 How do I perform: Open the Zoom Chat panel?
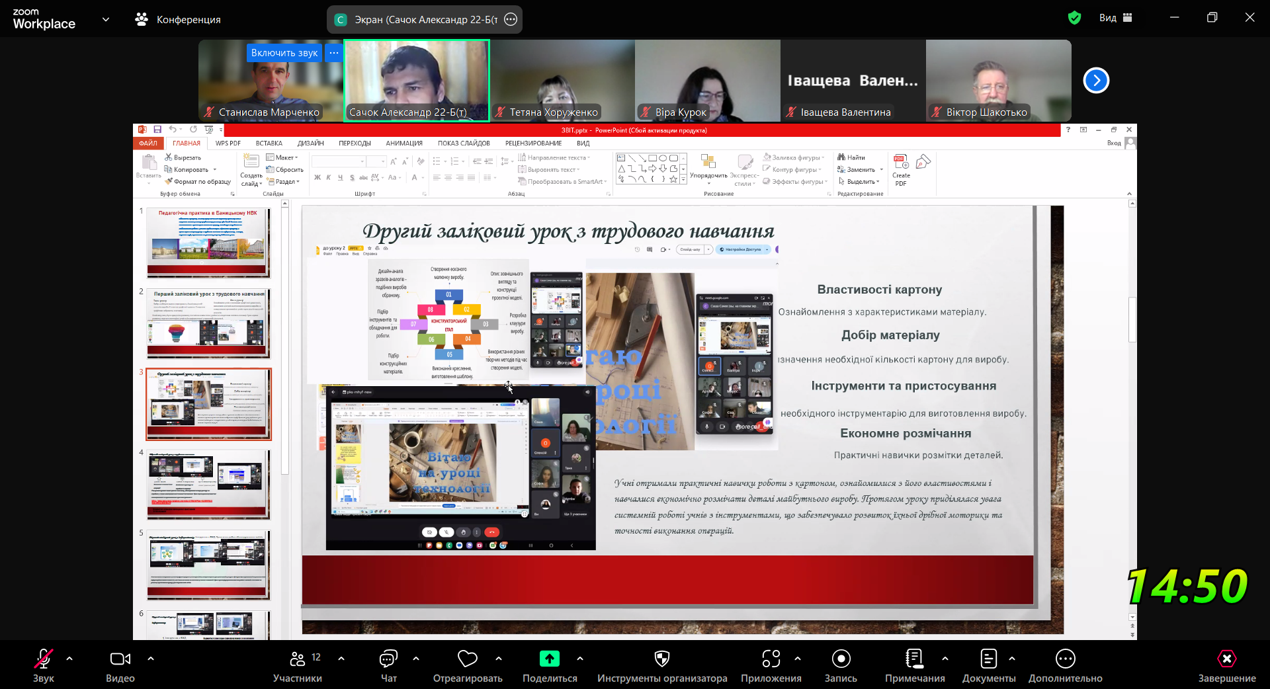pyautogui.click(x=389, y=665)
